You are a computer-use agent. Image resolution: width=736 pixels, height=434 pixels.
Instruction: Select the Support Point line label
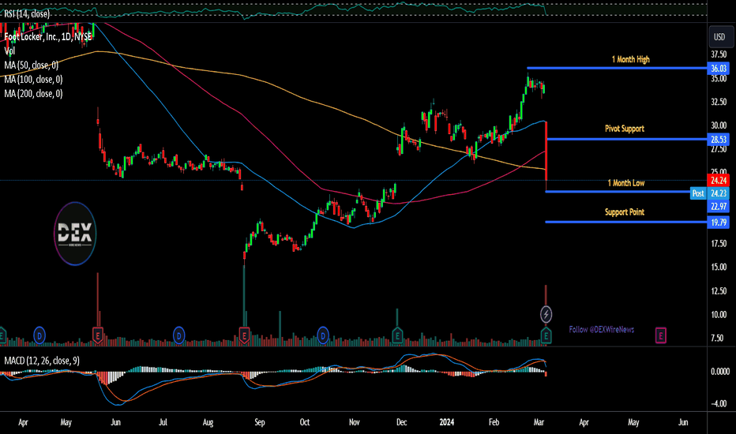[625, 212]
